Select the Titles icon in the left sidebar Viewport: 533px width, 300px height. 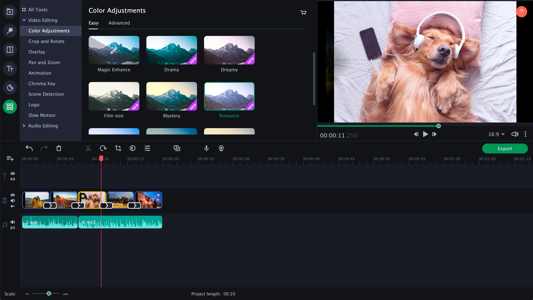click(x=10, y=69)
